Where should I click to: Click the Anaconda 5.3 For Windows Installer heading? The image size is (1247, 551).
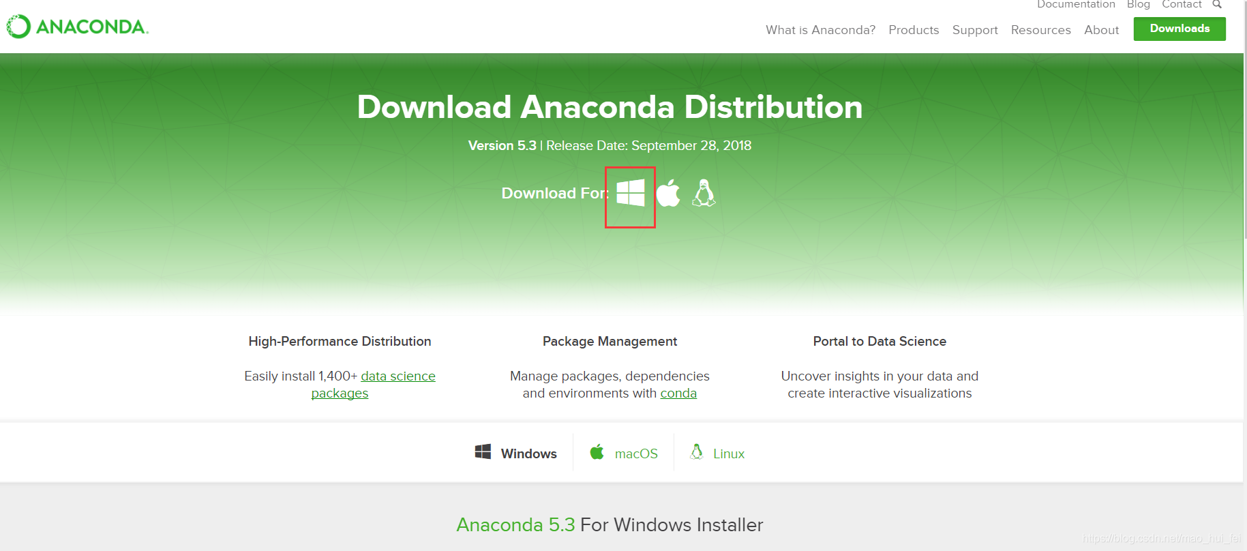tap(610, 524)
